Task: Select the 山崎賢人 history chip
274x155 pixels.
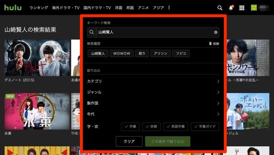Action: click(98, 53)
